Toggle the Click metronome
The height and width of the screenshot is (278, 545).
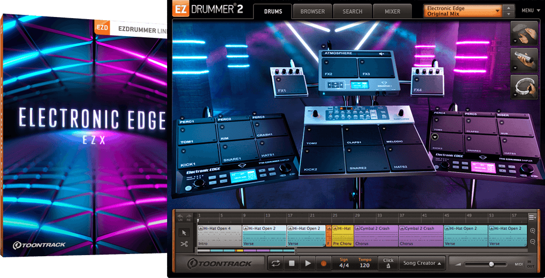coord(388,263)
